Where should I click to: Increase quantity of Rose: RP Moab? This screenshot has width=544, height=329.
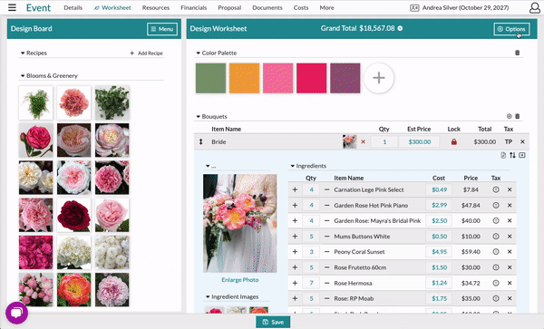click(x=295, y=298)
